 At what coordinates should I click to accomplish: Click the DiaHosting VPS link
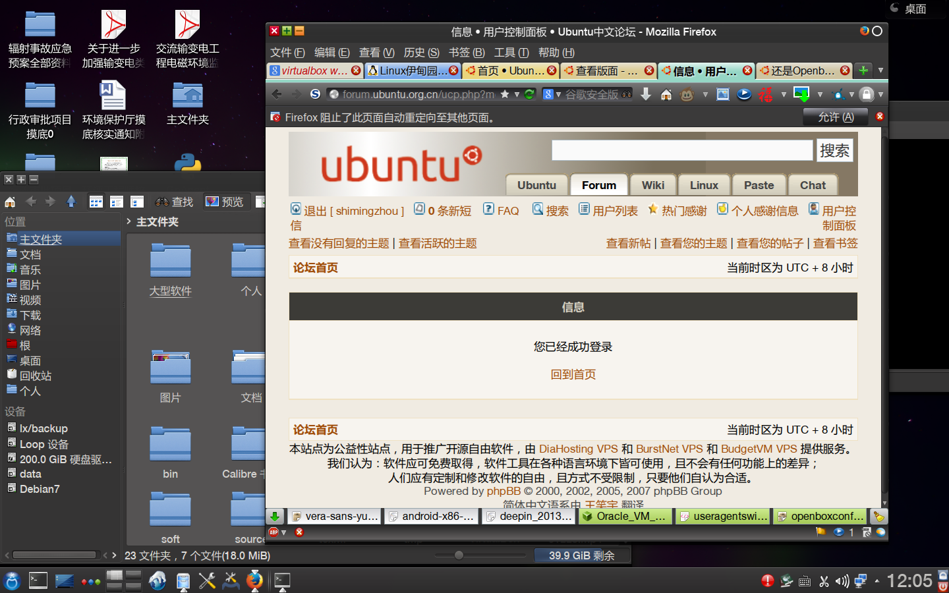point(579,449)
